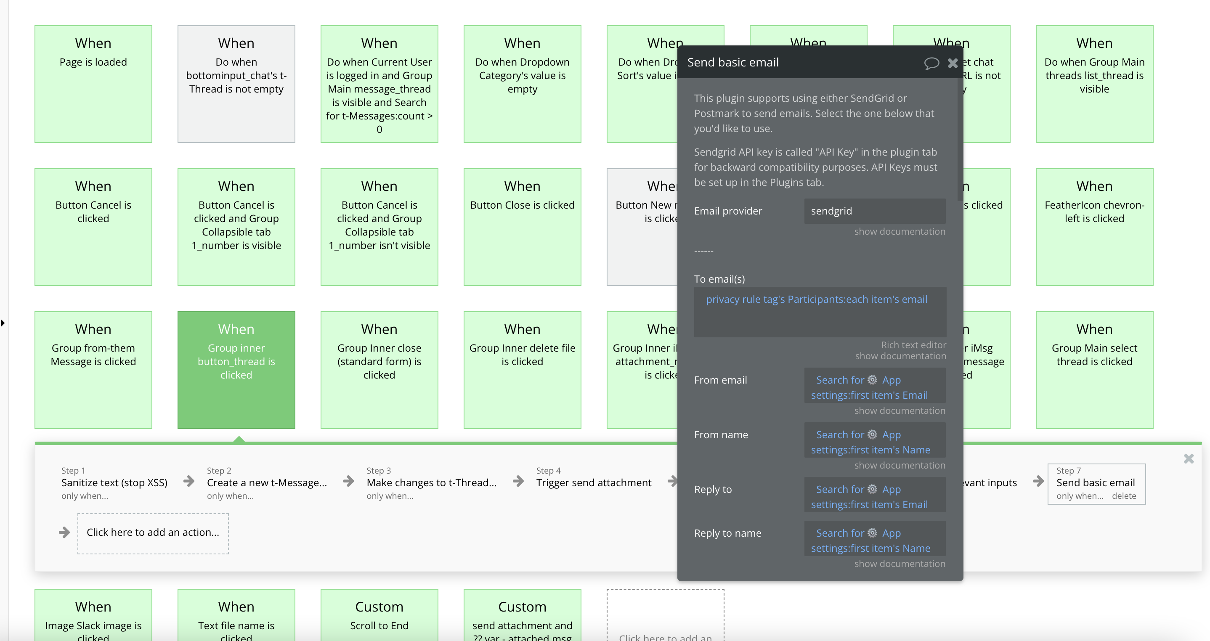The image size is (1210, 641).
Task: Click the arrow icon between Step 1 and Step 2
Action: click(x=189, y=481)
